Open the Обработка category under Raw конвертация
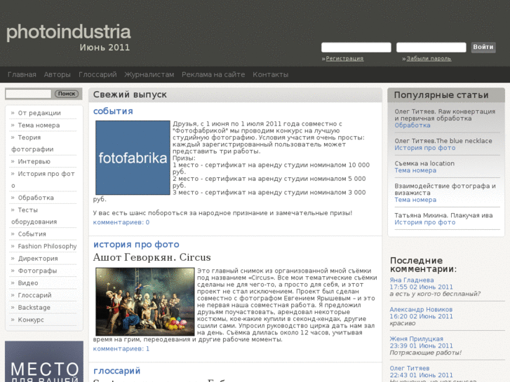Viewport: 510px width, 382px height. pos(412,125)
